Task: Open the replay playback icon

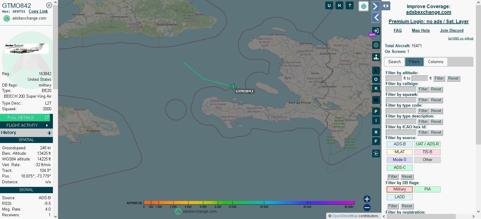Action: click(x=376, y=154)
